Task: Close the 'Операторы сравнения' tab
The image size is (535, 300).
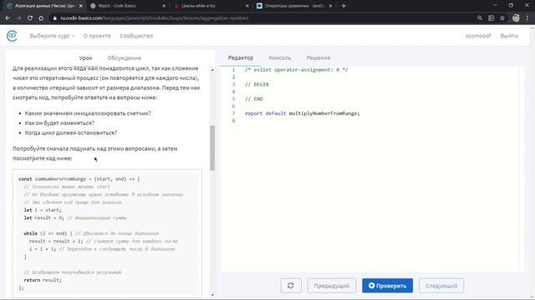Action: (330, 6)
